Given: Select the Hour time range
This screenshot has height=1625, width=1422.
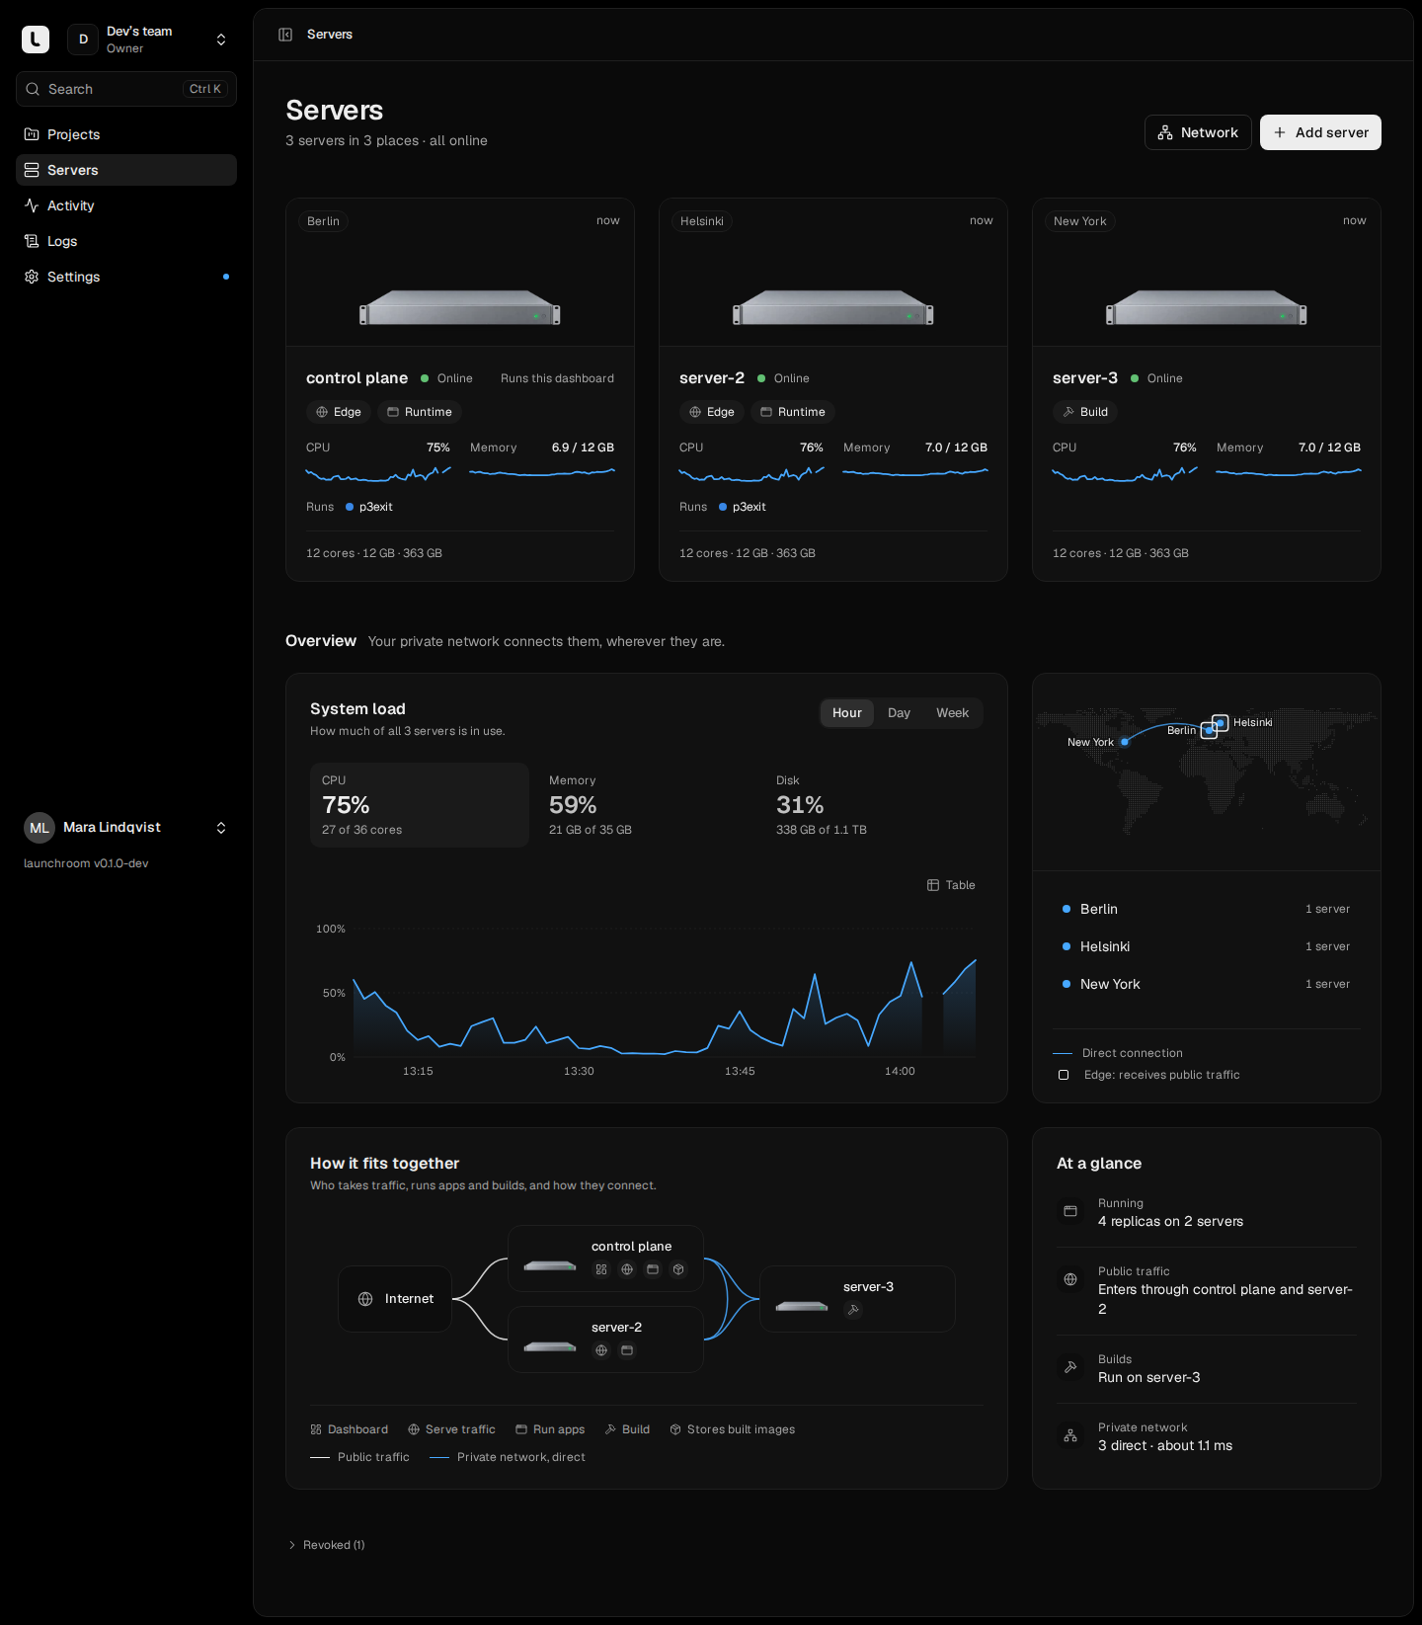Looking at the screenshot, I should (x=847, y=713).
